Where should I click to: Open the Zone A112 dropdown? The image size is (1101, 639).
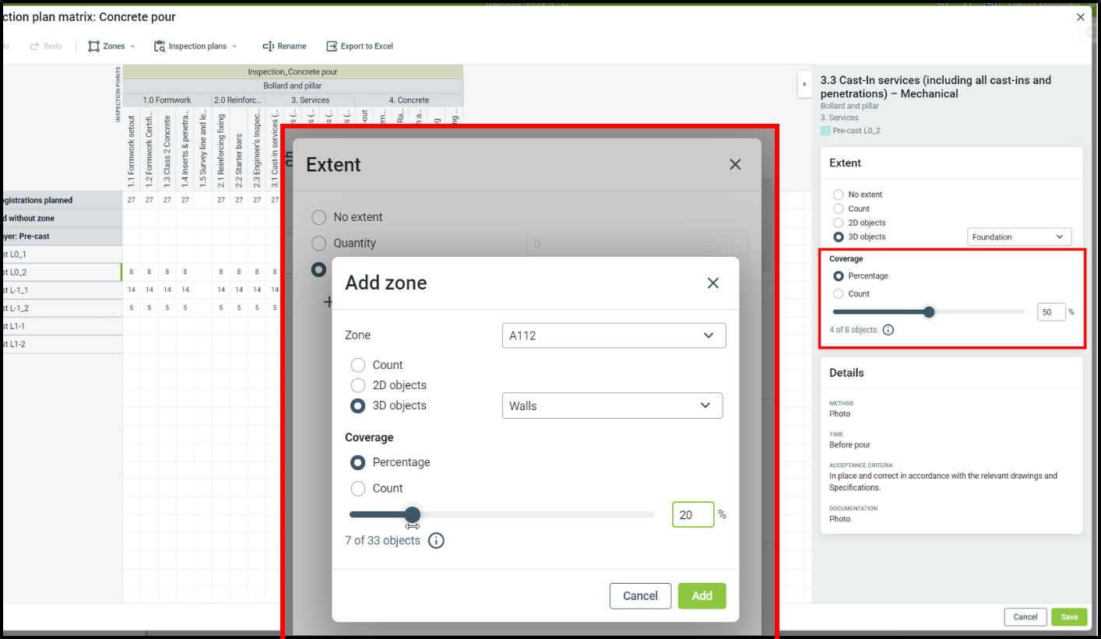614,335
